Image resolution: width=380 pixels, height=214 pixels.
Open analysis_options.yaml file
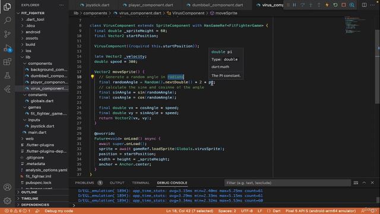[46, 170]
